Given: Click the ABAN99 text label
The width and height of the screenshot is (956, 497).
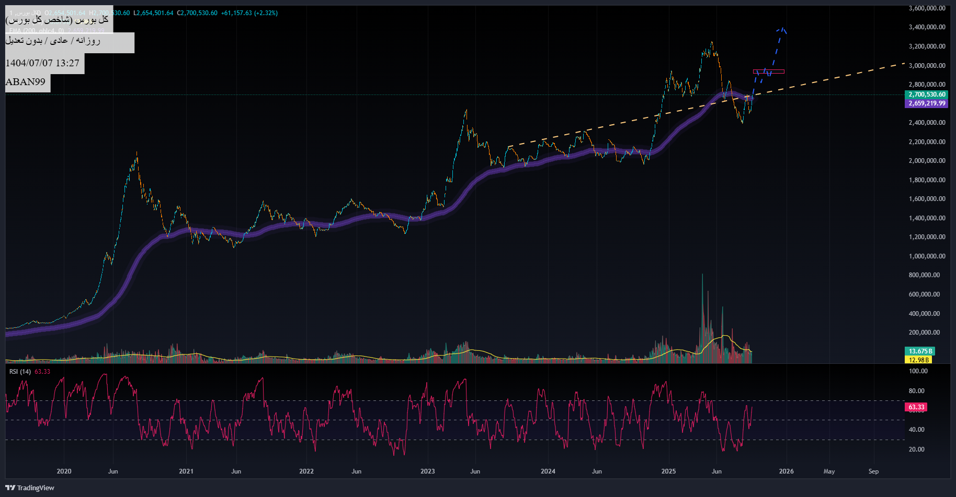Looking at the screenshot, I should coord(26,82).
